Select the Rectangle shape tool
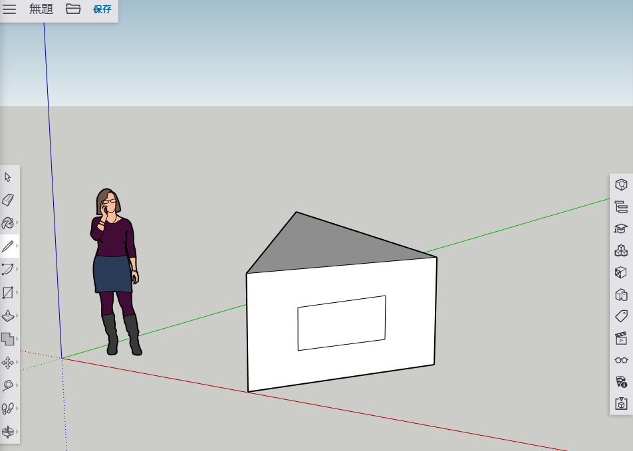 (x=8, y=292)
